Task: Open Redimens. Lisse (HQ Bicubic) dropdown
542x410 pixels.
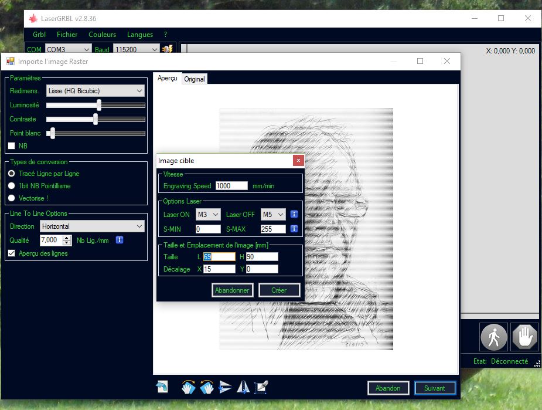Action: 96,91
